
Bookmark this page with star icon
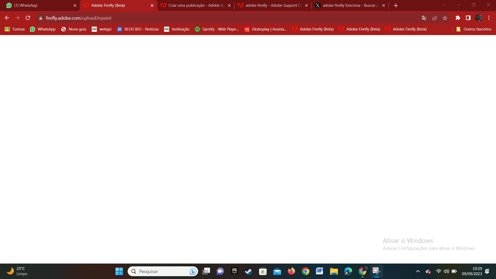pos(445,18)
